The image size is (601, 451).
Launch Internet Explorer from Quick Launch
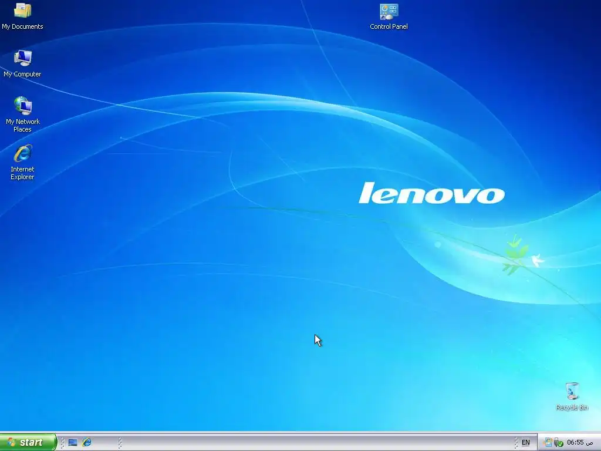(x=87, y=443)
